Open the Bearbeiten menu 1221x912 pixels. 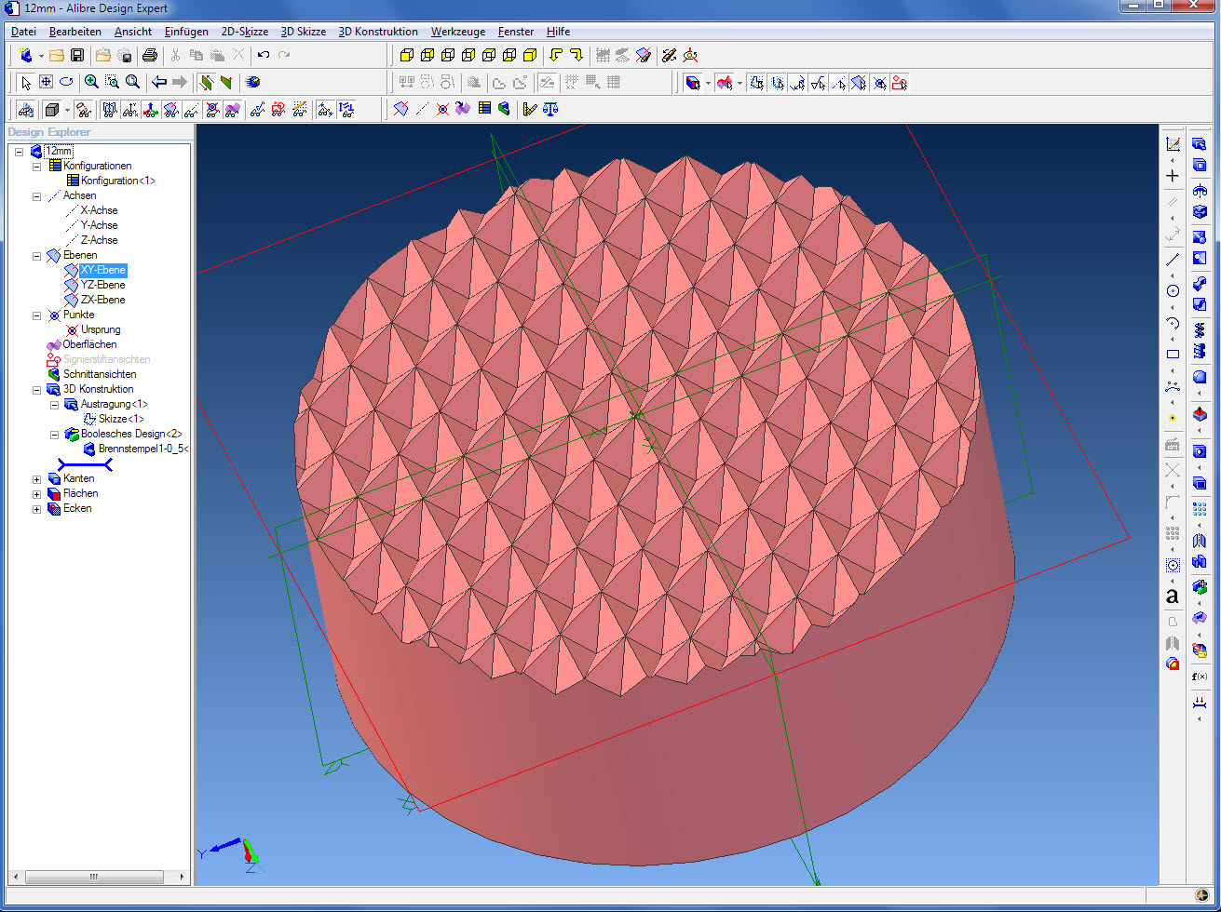(75, 32)
